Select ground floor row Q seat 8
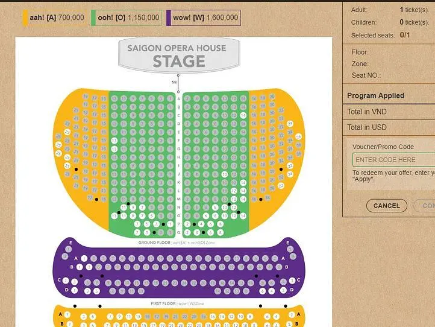The image size is (435, 327). pos(220,232)
